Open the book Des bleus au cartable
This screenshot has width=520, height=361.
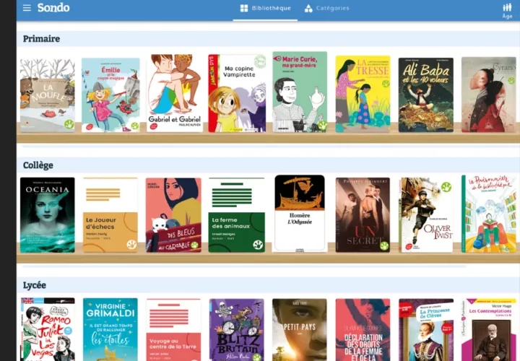click(173, 215)
